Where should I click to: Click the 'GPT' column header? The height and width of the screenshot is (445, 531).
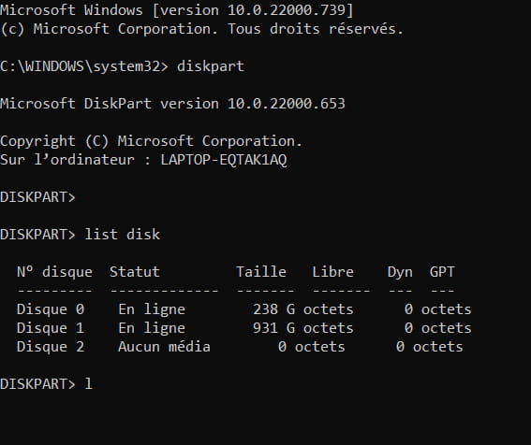pos(442,272)
